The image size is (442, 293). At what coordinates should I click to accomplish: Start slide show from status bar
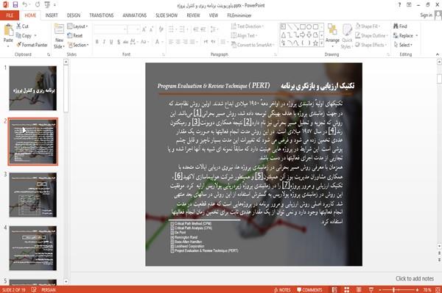(x=371, y=289)
